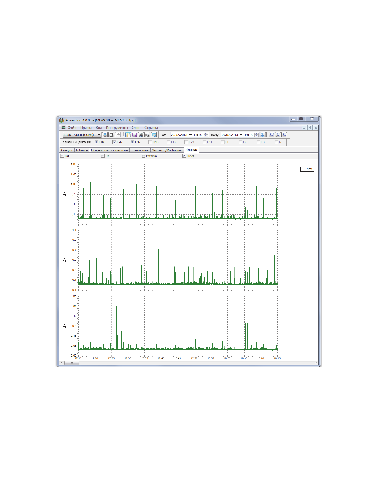Click the save floppy disk icon
This screenshot has height=487, width=377.
coord(135,135)
